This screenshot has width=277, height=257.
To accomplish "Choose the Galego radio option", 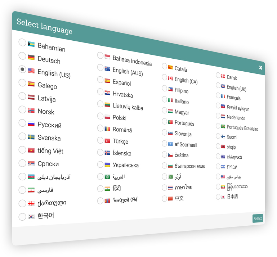I will (x=22, y=83).
